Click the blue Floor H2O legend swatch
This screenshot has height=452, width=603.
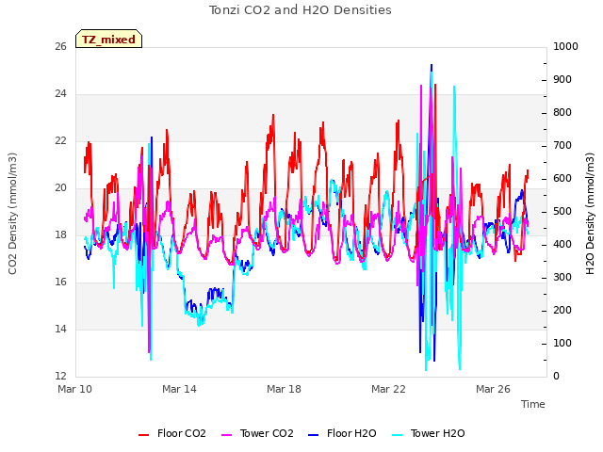point(314,435)
